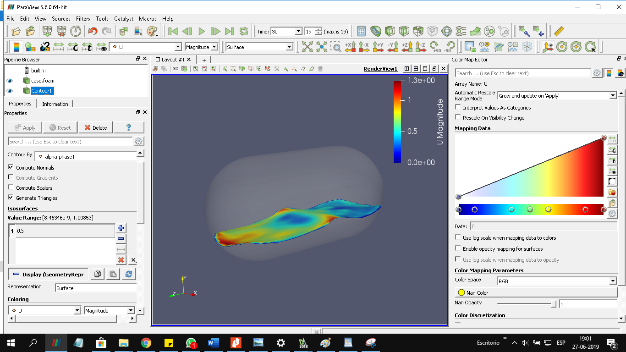The width and height of the screenshot is (626, 352).
Task: Click the Delete button in Properties
Action: pos(95,128)
